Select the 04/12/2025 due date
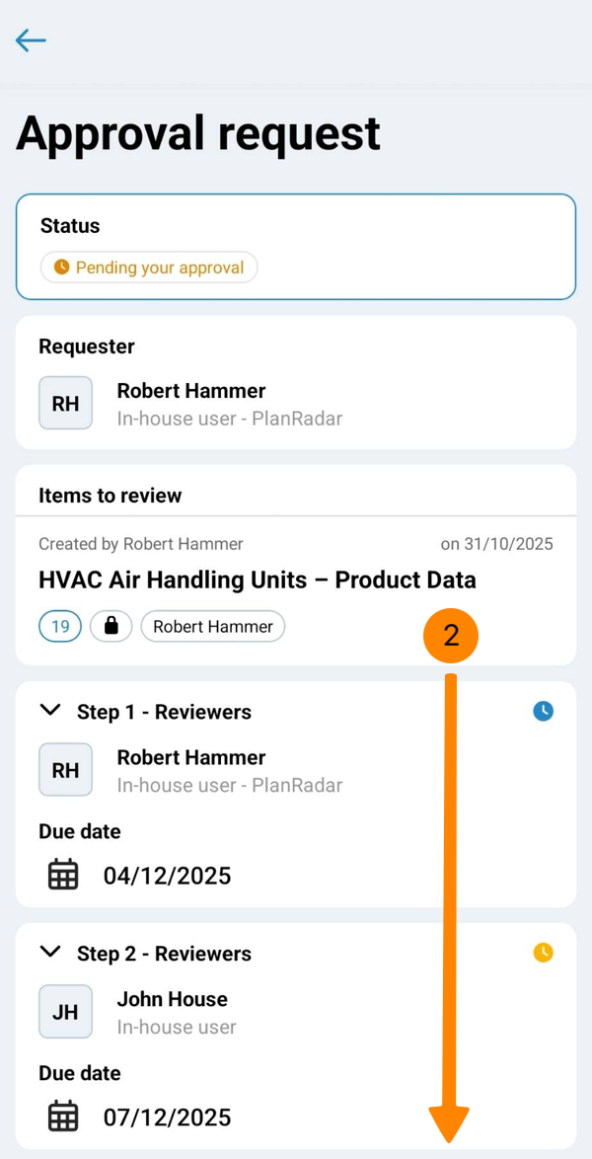 pyautogui.click(x=167, y=876)
